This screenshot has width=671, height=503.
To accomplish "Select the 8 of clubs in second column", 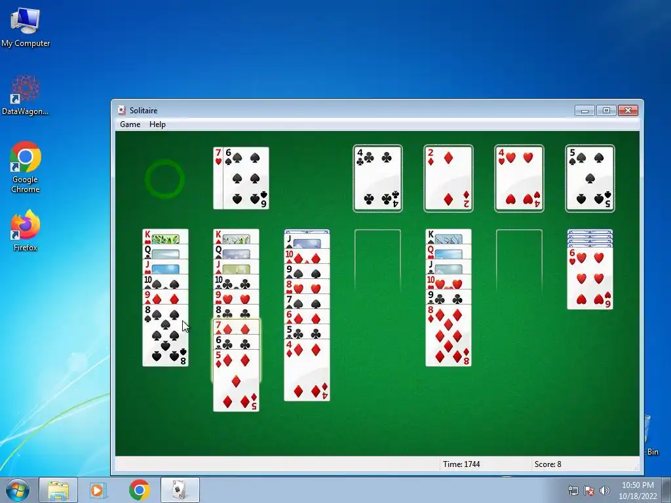I will (236, 312).
